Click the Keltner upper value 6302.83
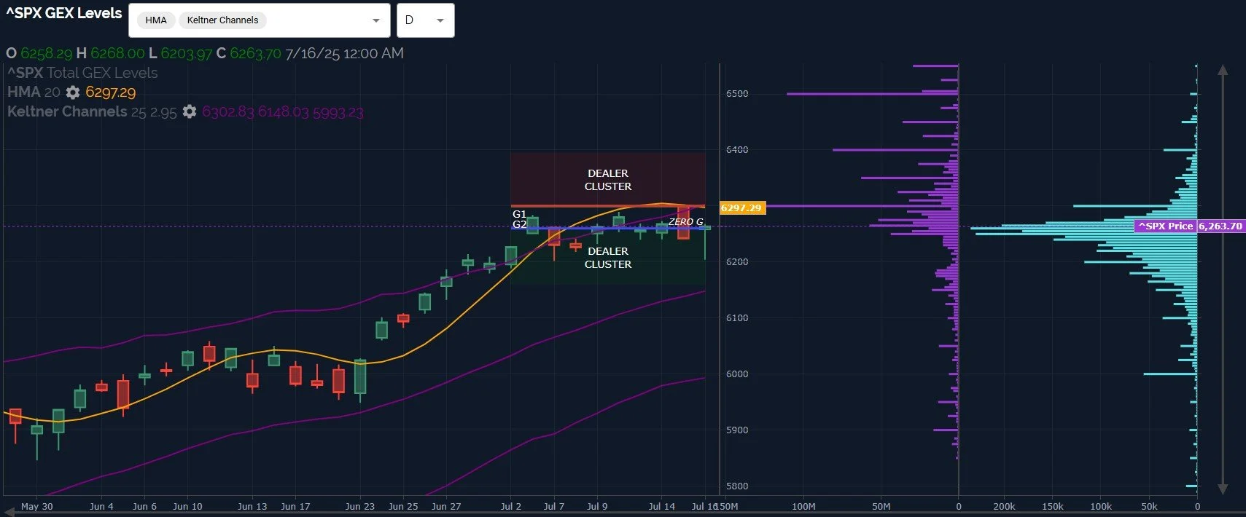 227,111
